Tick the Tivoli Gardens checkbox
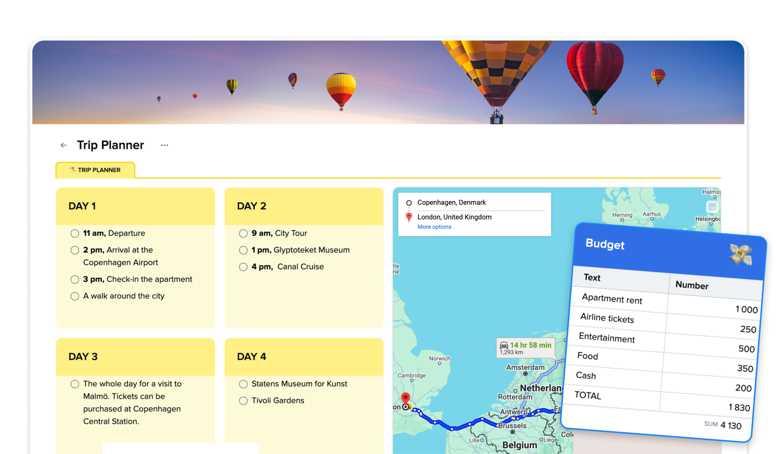776x454 pixels. pyautogui.click(x=243, y=401)
